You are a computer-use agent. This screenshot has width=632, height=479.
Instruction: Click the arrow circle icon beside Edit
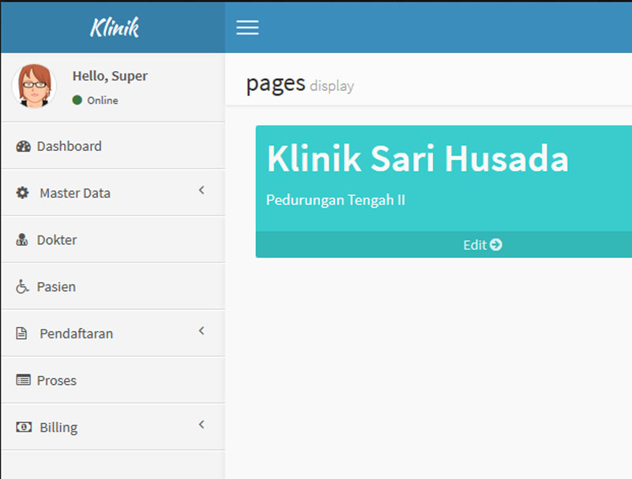(496, 245)
